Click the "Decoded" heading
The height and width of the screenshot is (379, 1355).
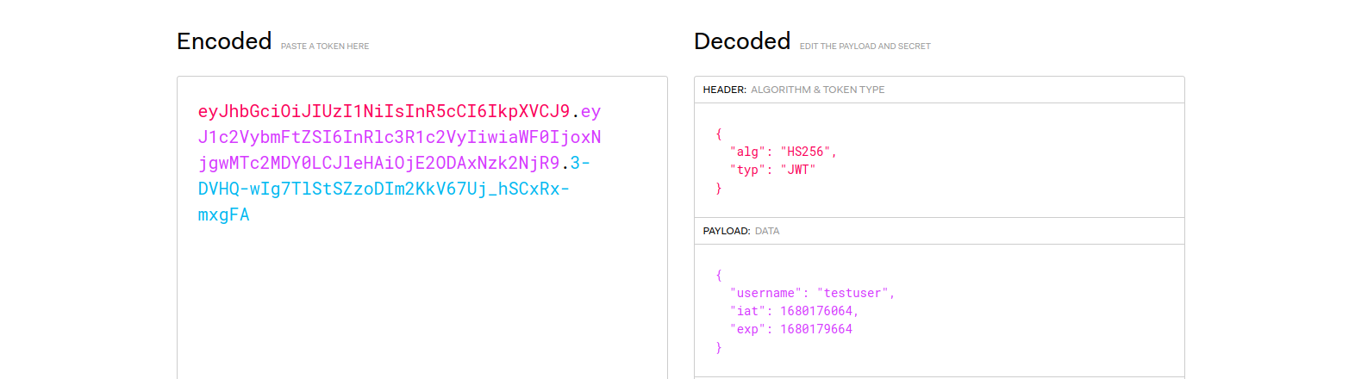742,41
